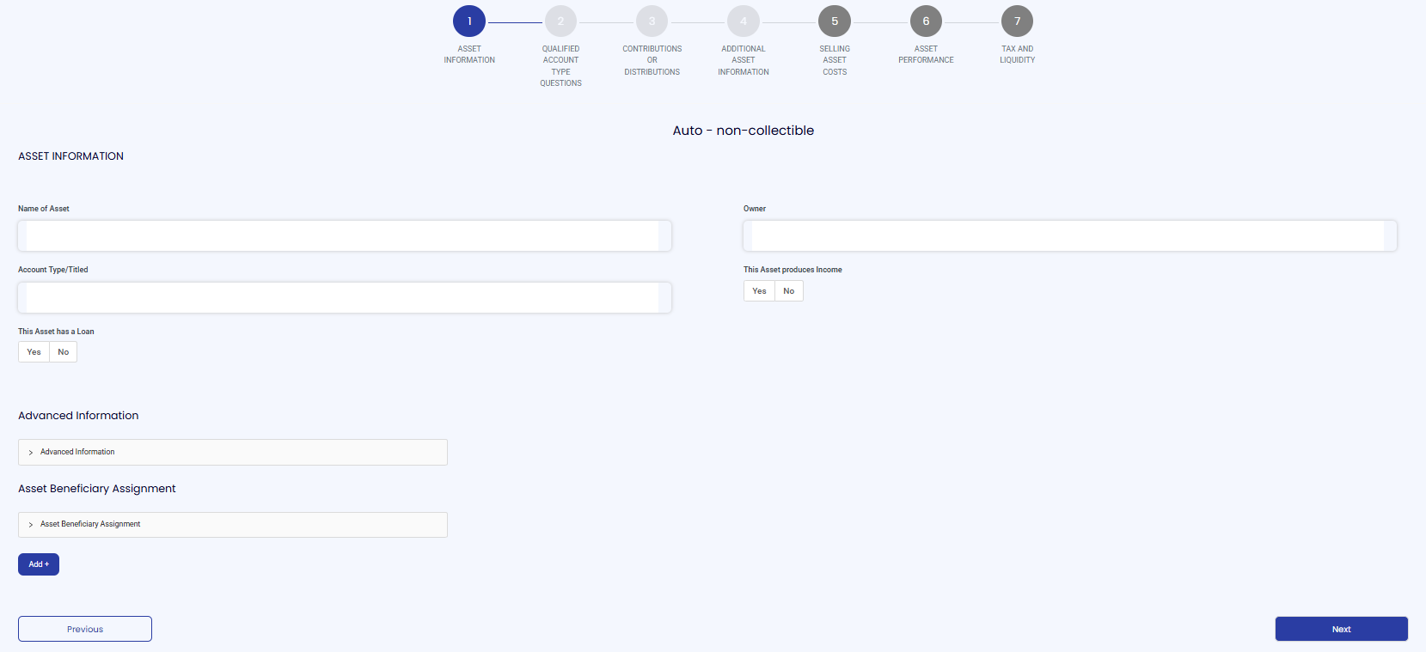The width and height of the screenshot is (1426, 652).
Task: Open step 7 Tax and Liquidity
Action: point(1017,21)
